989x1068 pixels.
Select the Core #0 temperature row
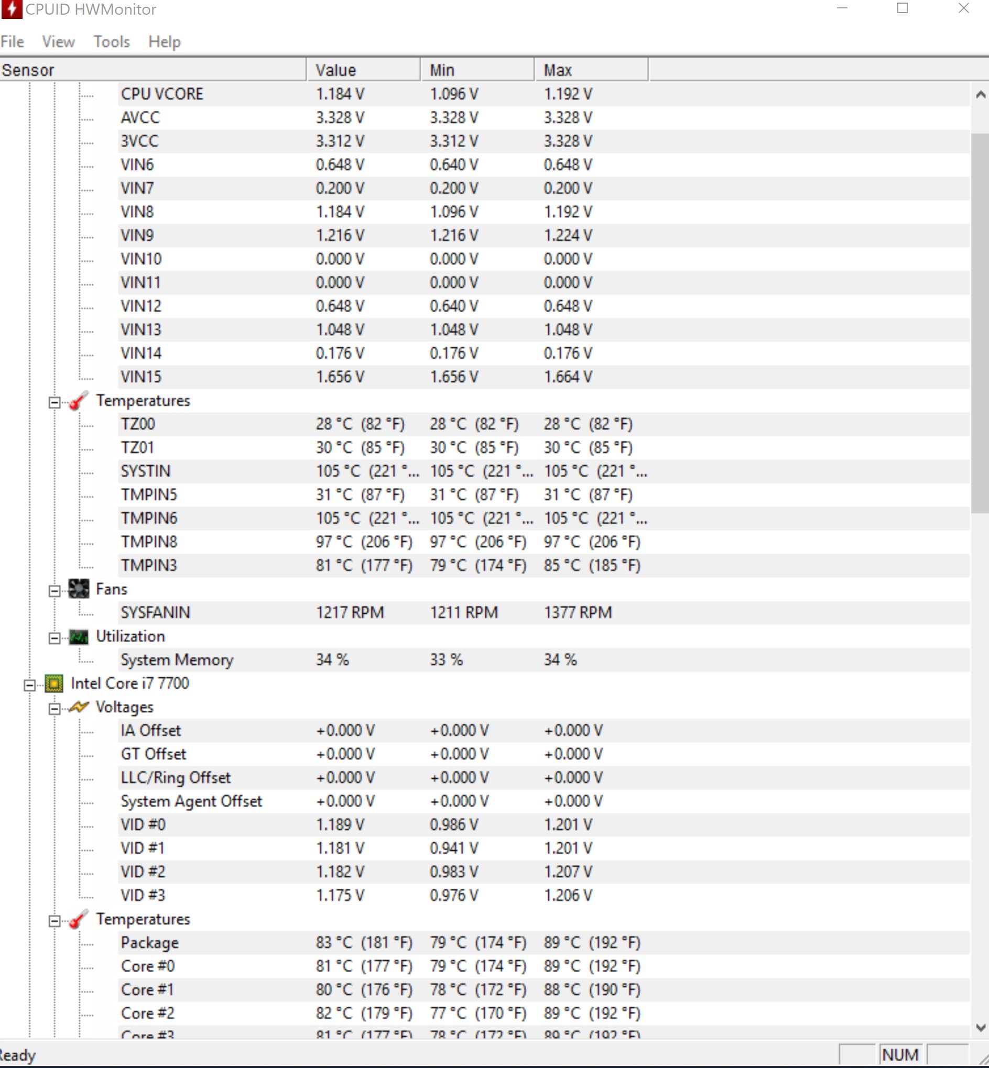click(544, 966)
